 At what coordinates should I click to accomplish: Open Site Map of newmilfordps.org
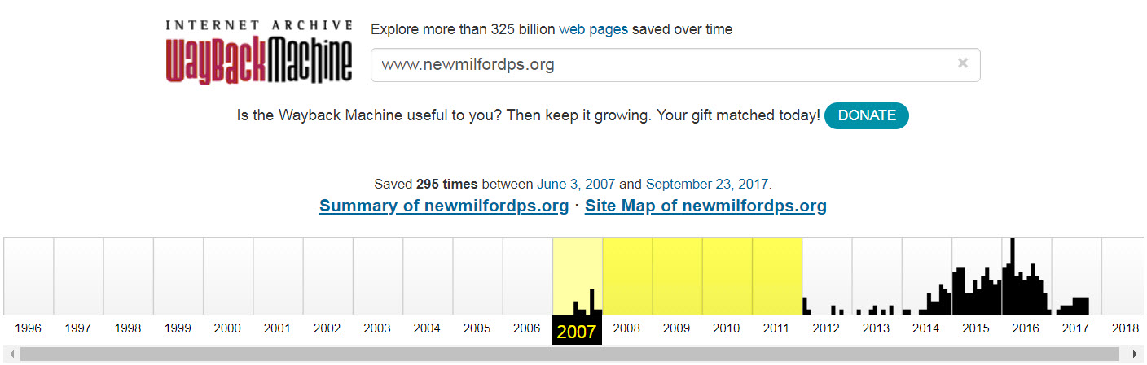705,206
